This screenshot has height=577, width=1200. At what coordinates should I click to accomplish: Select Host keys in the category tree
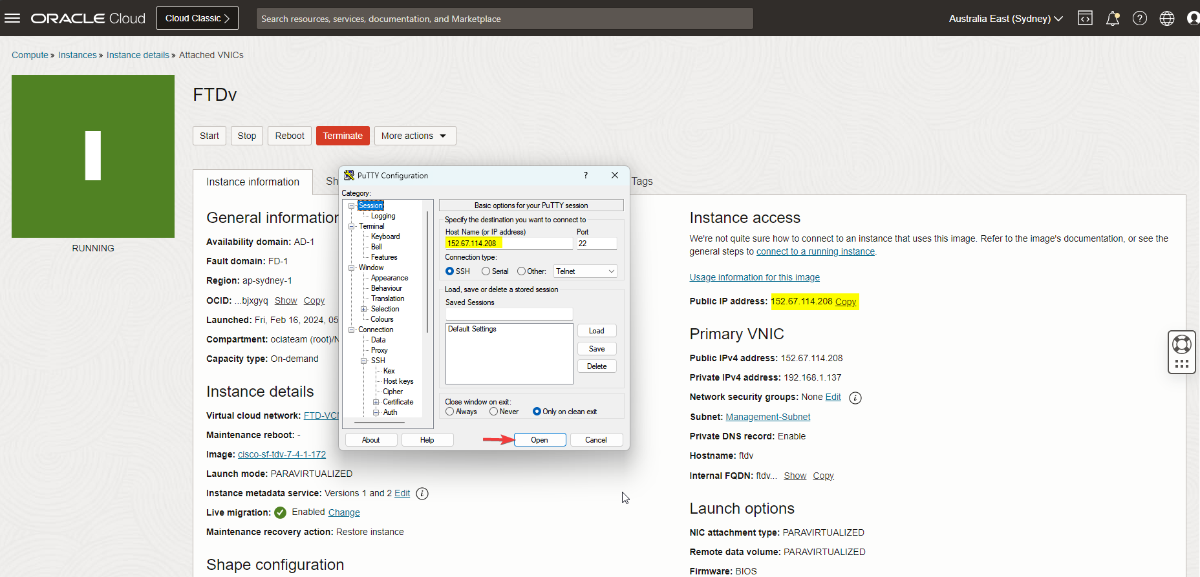click(398, 381)
